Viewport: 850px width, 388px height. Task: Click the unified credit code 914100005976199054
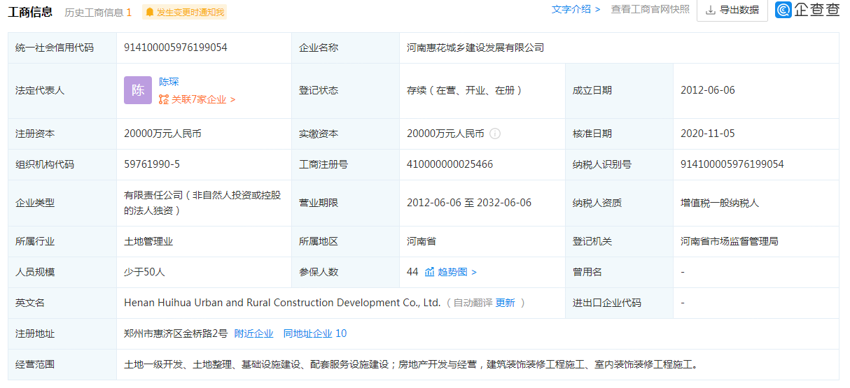(x=175, y=48)
